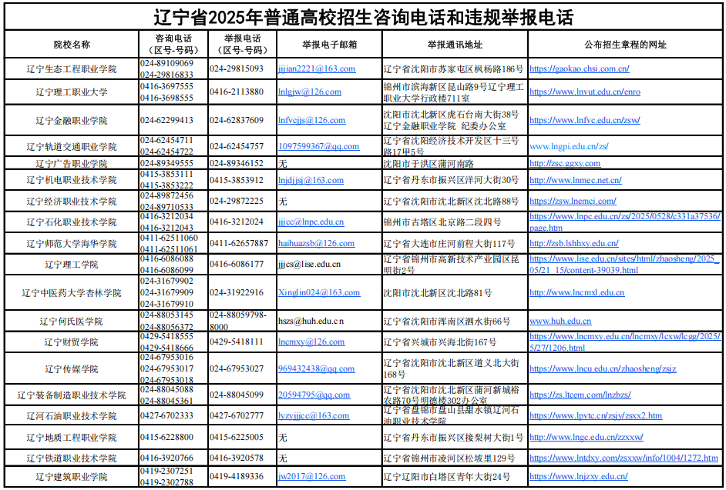Open the www.lngc.edu.cn/zzxxw/ link
The image size is (726, 490).
[x=587, y=437]
